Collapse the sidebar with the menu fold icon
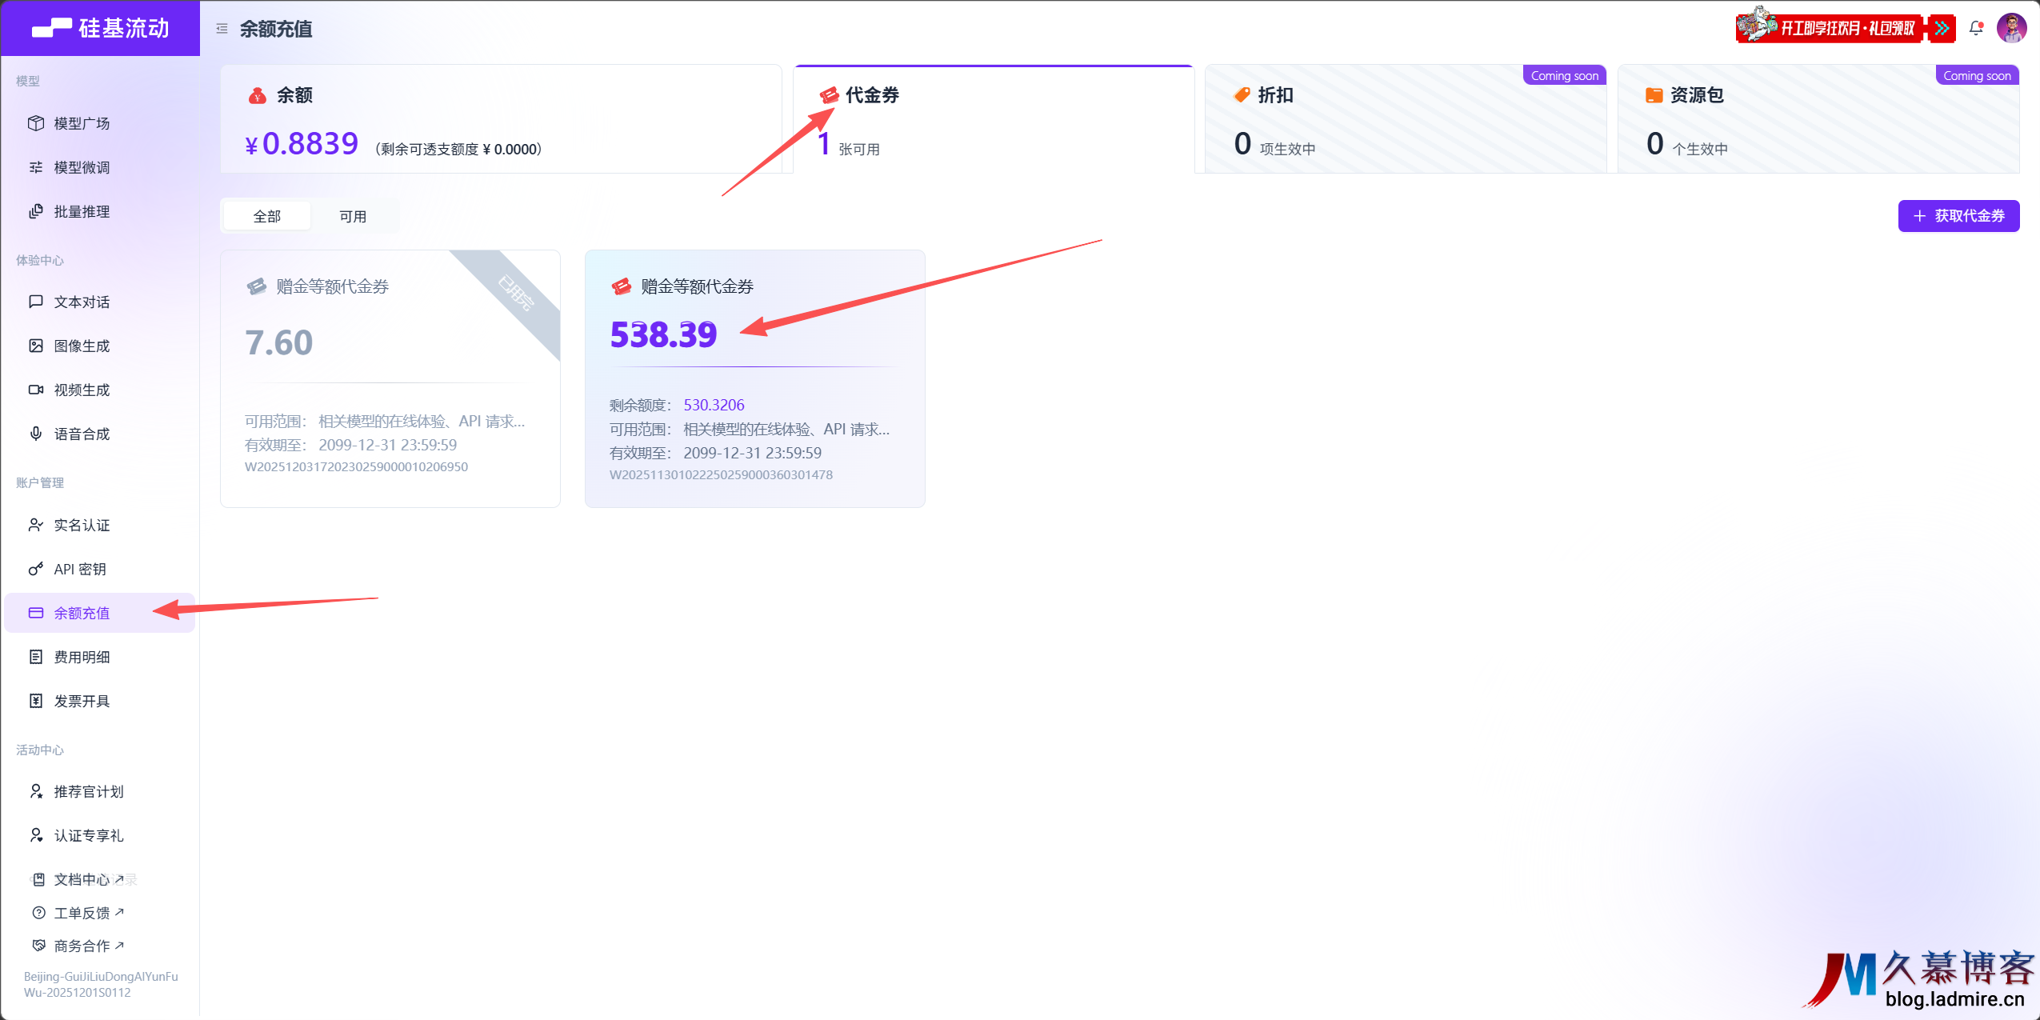Viewport: 2040px width, 1020px height. pyautogui.click(x=222, y=29)
